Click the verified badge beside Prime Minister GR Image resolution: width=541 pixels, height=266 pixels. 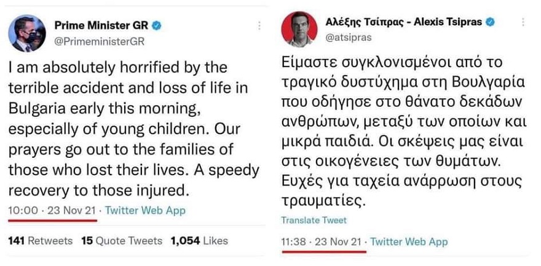pos(157,25)
